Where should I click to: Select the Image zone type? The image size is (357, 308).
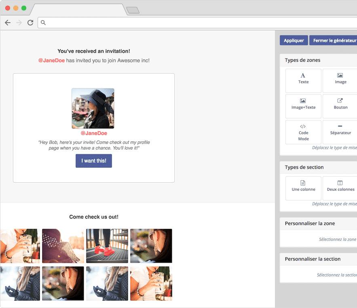[x=340, y=81]
